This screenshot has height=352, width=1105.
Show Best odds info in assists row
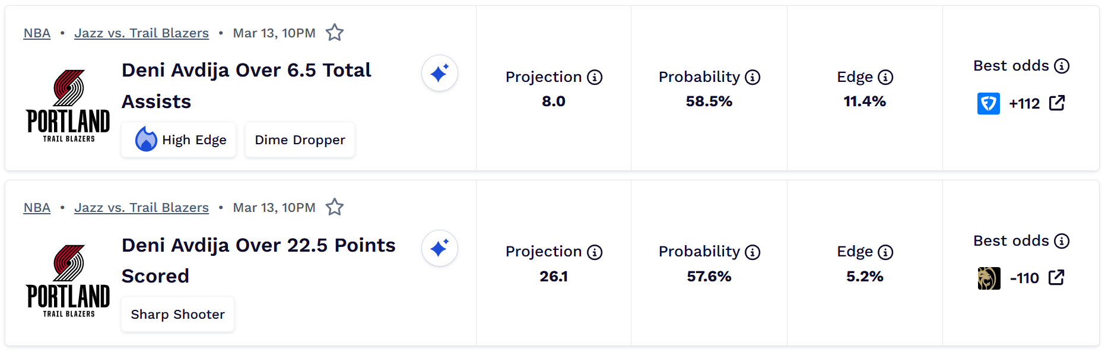(1062, 66)
